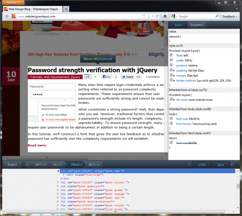Open a new tab with plus button
The width and height of the screenshot is (242, 216).
[66, 9]
